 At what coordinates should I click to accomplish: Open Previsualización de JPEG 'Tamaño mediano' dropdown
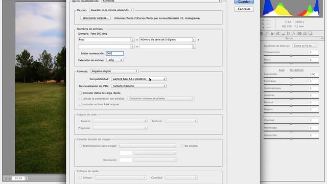point(138,86)
